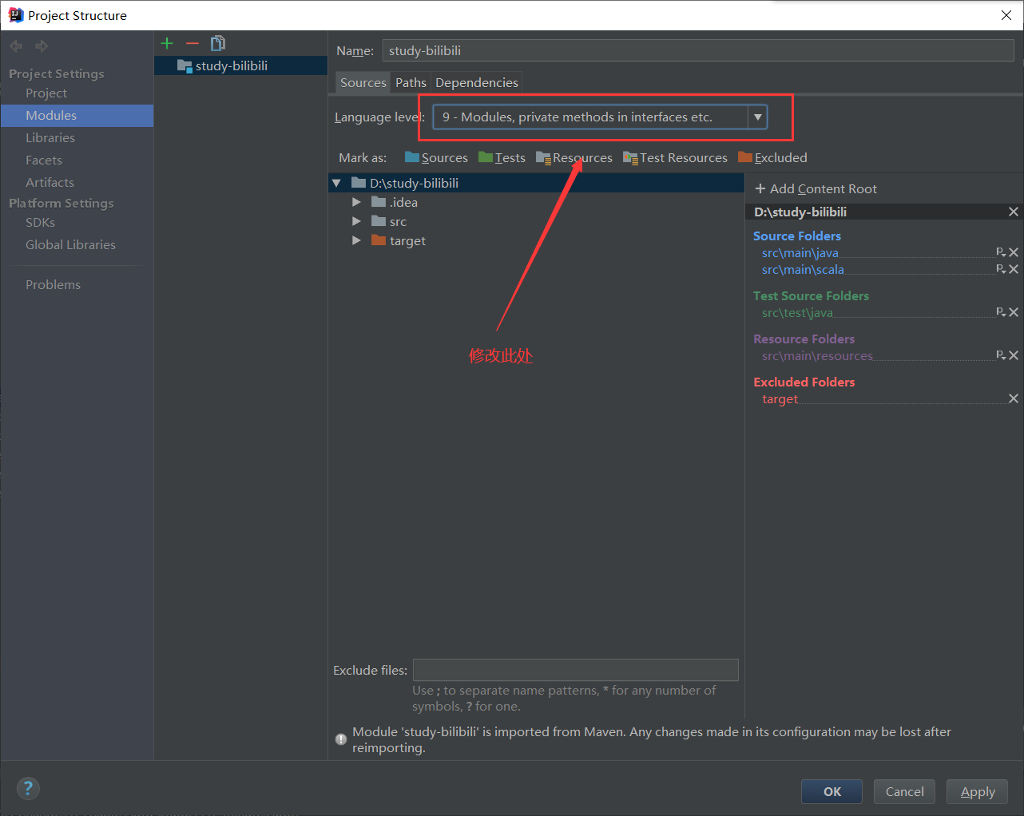The width and height of the screenshot is (1024, 816).
Task: Edit properties of src\test\java folder
Action: click(x=1001, y=312)
